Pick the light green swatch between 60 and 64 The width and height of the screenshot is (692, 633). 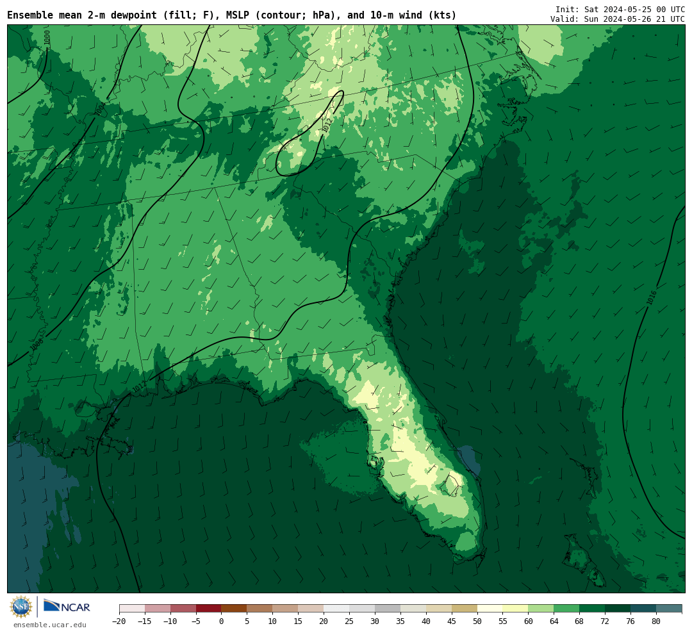pyautogui.click(x=541, y=609)
